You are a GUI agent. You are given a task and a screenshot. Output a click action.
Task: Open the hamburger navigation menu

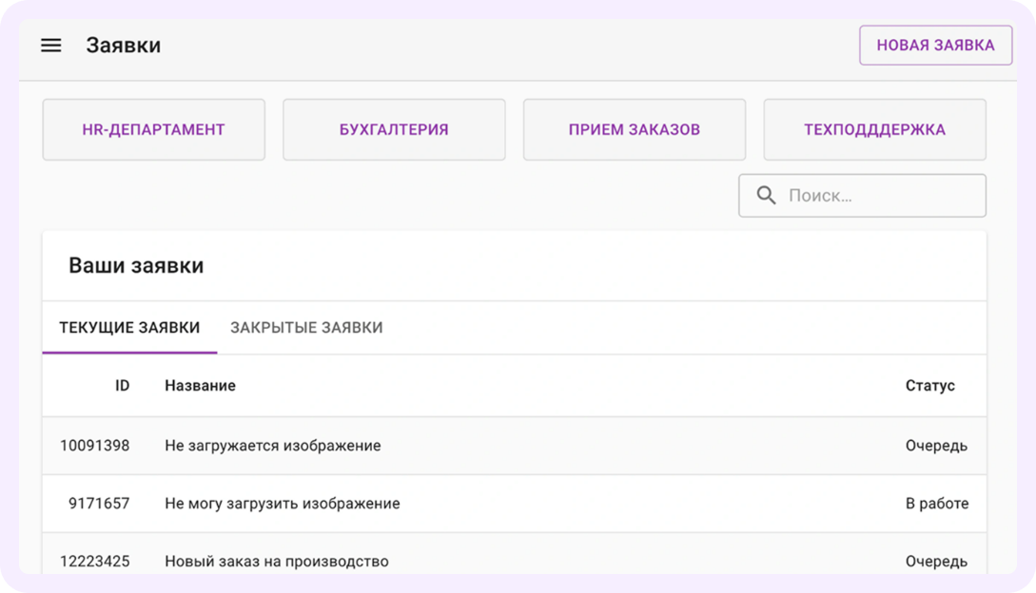click(x=50, y=45)
